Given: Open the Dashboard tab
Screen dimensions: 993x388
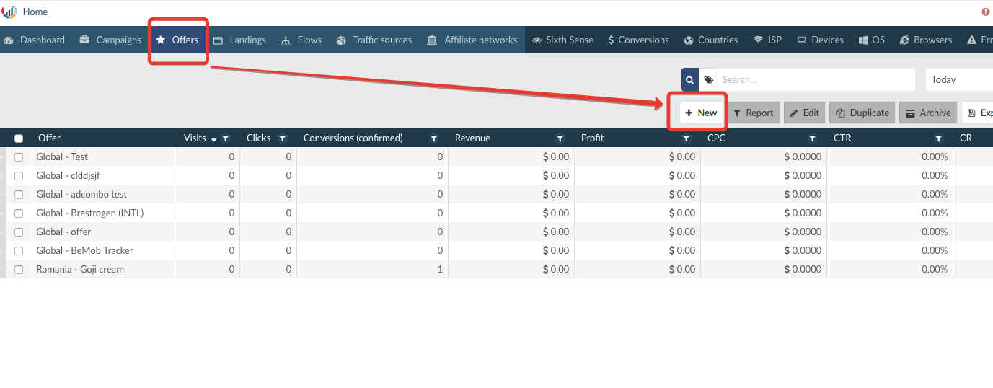Looking at the screenshot, I should pyautogui.click(x=34, y=40).
